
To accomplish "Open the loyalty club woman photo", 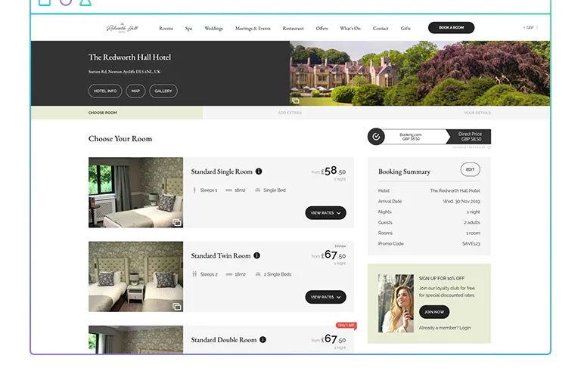I will tap(396, 303).
